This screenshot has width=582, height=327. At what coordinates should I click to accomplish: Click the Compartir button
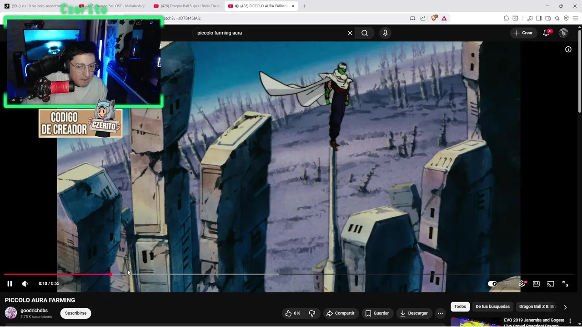(340, 313)
